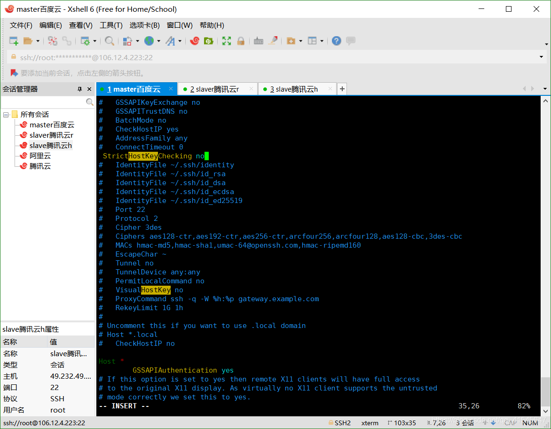Click the red flag add-session arrow
Image resolution: width=551 pixels, height=429 pixels.
tap(14, 73)
